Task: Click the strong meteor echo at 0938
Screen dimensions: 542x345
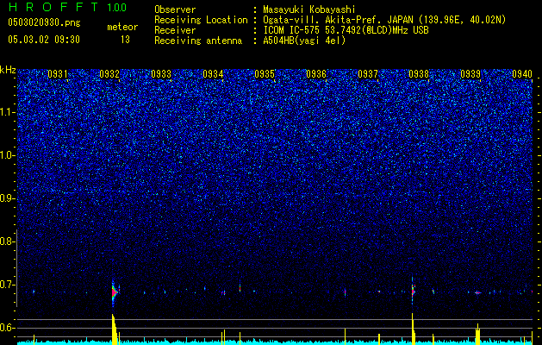Action: (413, 292)
